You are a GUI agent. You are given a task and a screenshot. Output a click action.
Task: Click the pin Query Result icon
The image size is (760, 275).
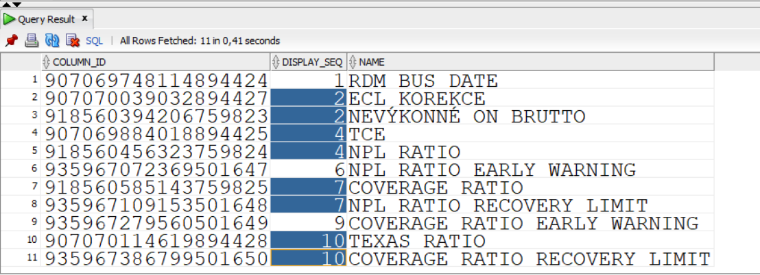(x=11, y=40)
